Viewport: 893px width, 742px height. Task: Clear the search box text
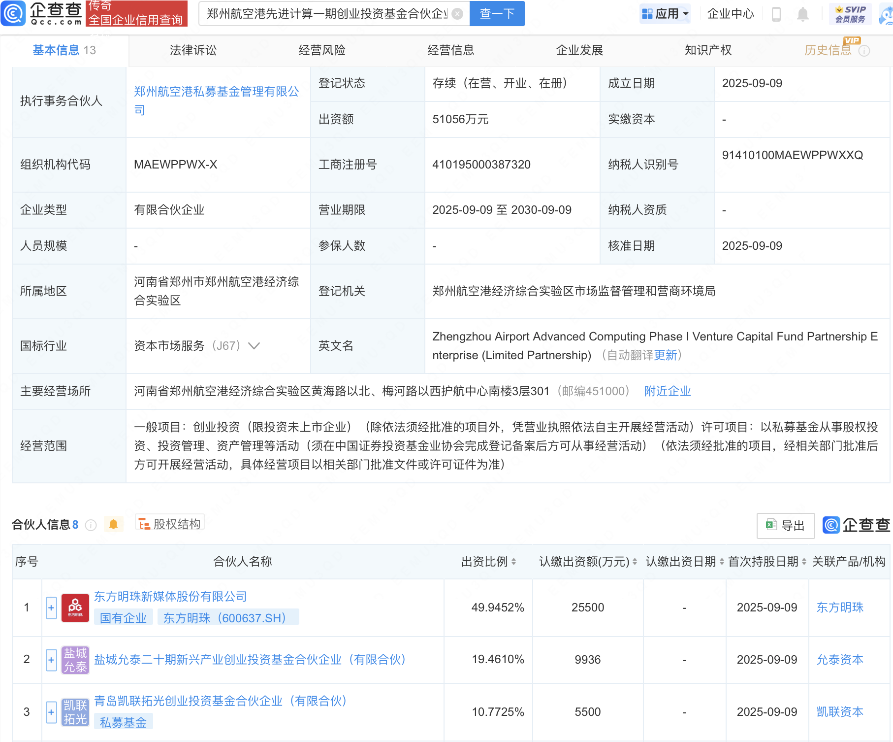pos(457,14)
